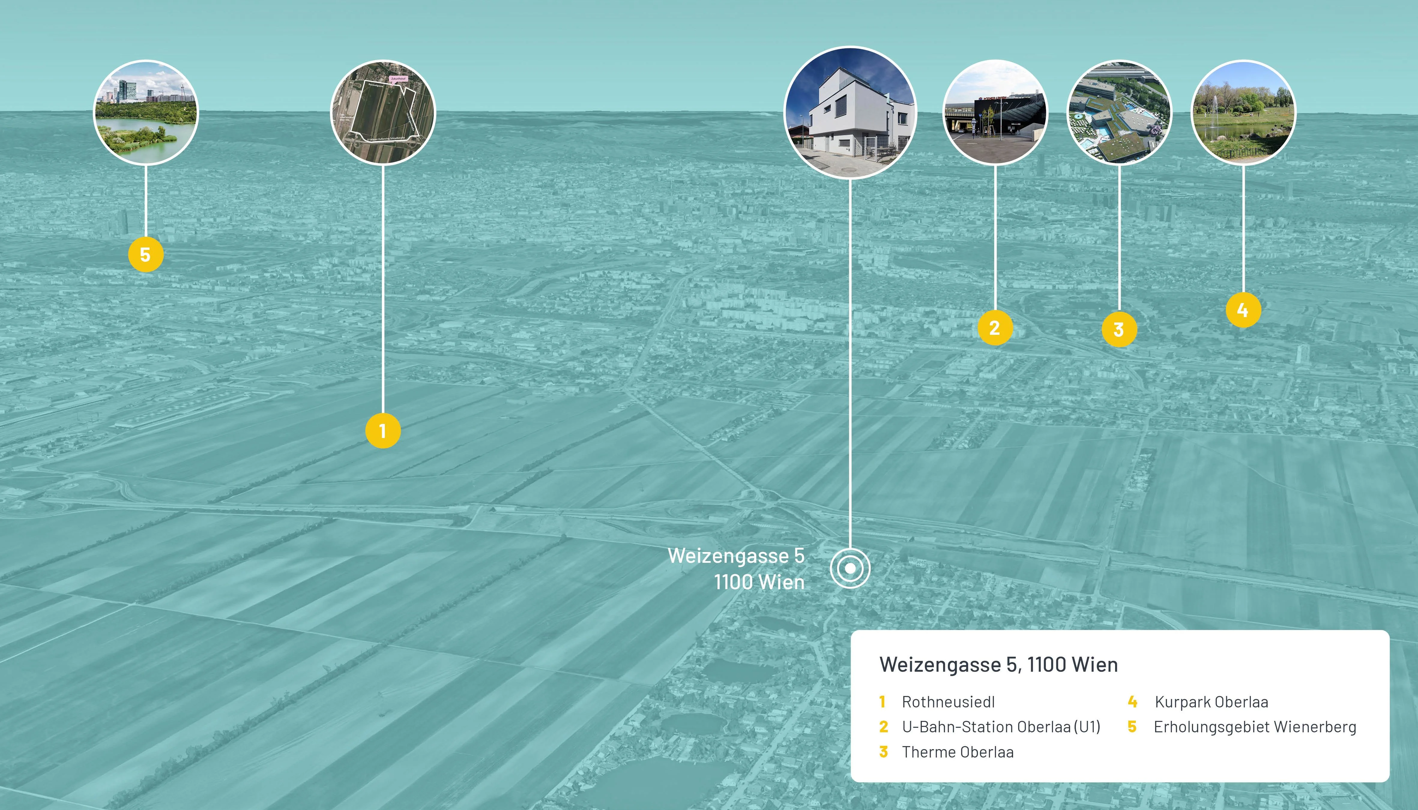This screenshot has width=1418, height=810.
Task: Click yellow map marker number 5
Action: [x=145, y=255]
